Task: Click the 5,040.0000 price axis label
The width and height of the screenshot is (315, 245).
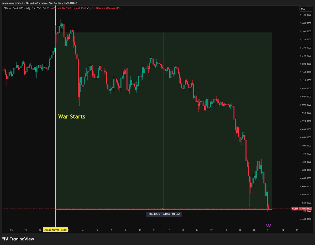Action: [306, 96]
